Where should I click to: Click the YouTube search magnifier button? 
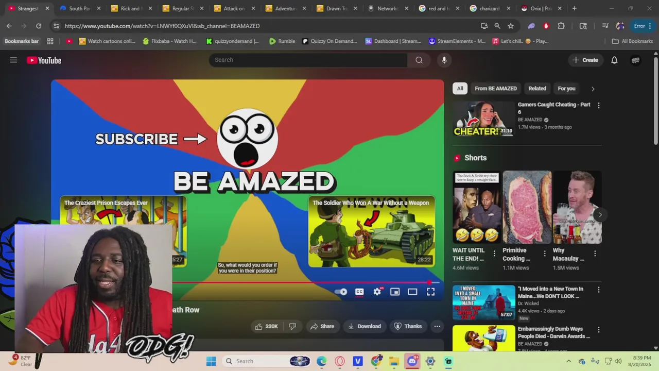point(419,60)
